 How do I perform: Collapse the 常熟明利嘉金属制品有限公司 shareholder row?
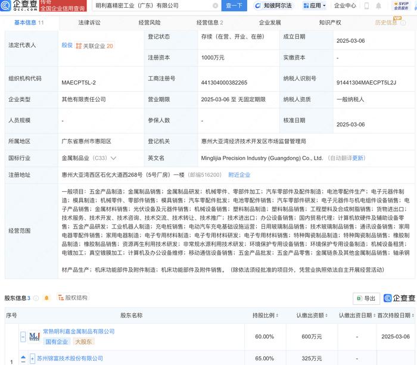[x=23, y=336]
